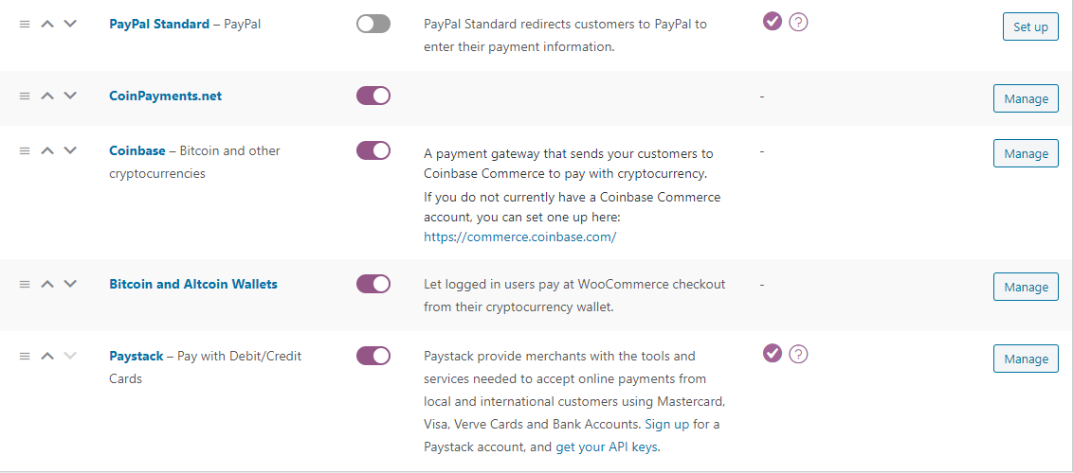Click the drag handle for Coinbase
Image resolution: width=1073 pixels, height=473 pixels.
point(25,150)
